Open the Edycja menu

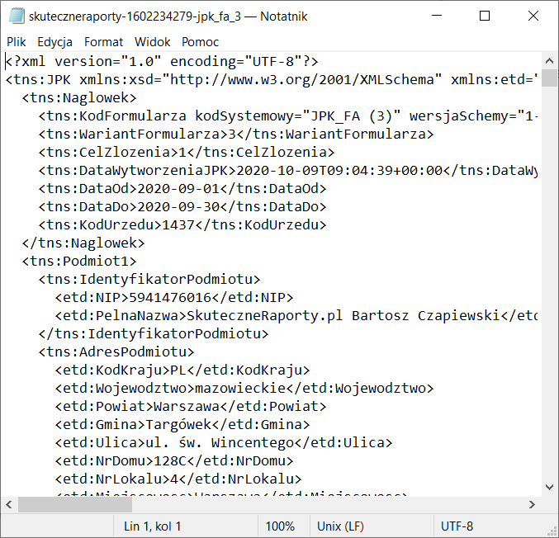click(54, 41)
